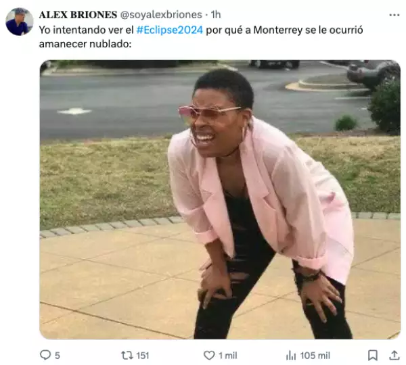Open the three-dot more options menu
The height and width of the screenshot is (365, 406).
(394, 16)
